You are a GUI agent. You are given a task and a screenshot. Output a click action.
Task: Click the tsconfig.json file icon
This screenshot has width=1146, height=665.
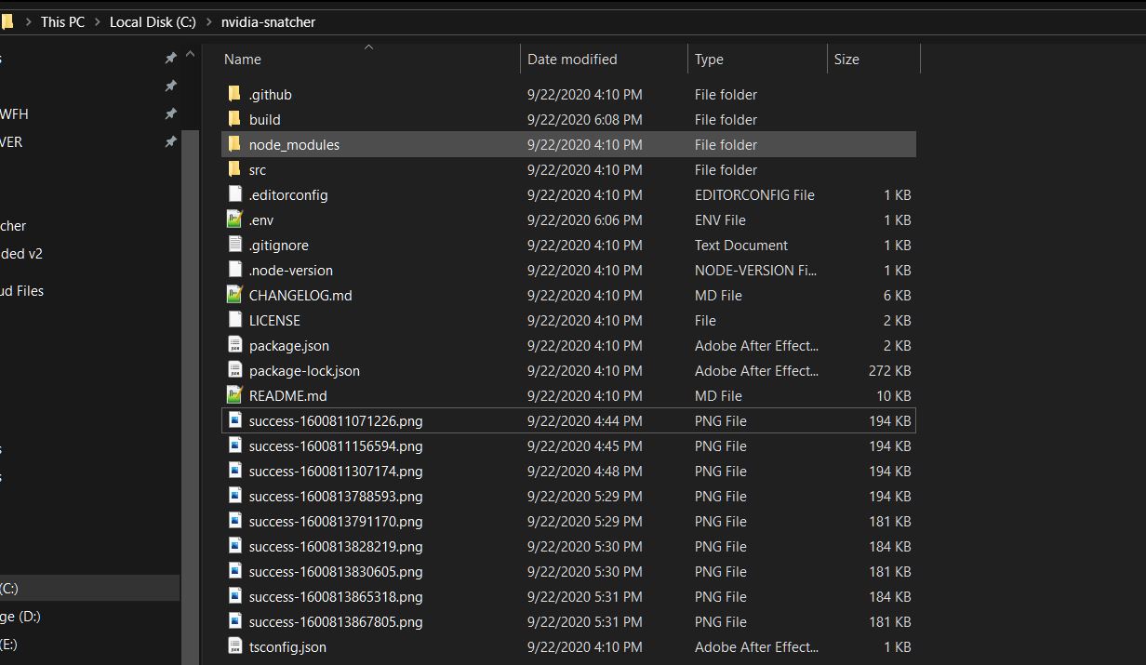[x=234, y=646]
